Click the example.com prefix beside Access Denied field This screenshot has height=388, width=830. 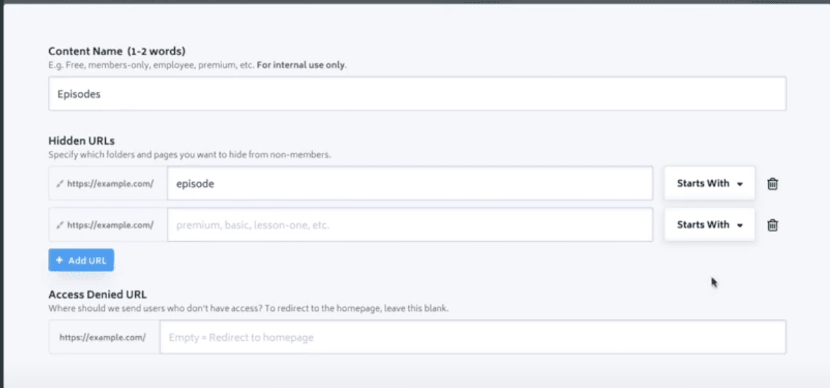pyautogui.click(x=102, y=338)
